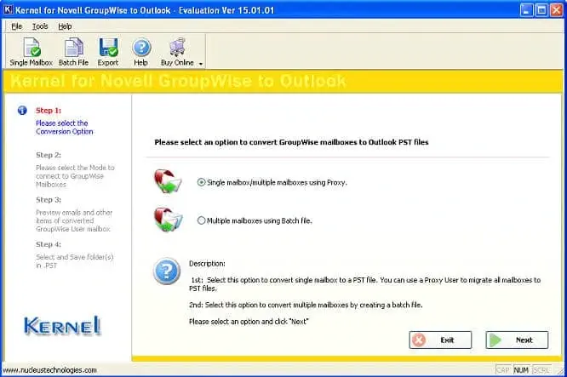
Task: Open the Help menu in menu bar
Action: (65, 26)
